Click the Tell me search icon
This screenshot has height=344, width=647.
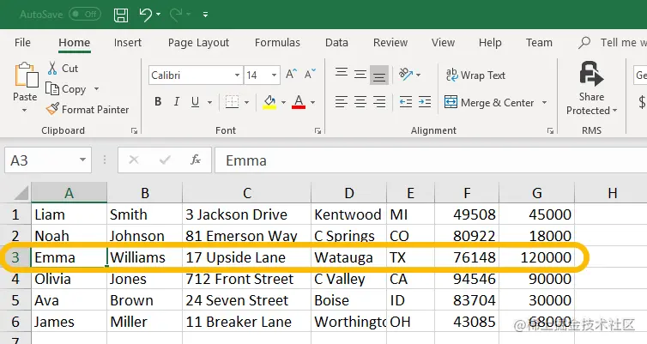pos(584,43)
